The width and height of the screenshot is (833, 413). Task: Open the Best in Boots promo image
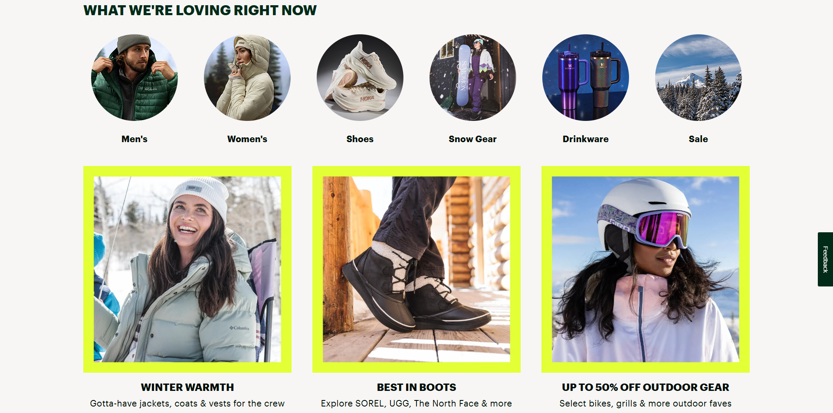pyautogui.click(x=416, y=269)
